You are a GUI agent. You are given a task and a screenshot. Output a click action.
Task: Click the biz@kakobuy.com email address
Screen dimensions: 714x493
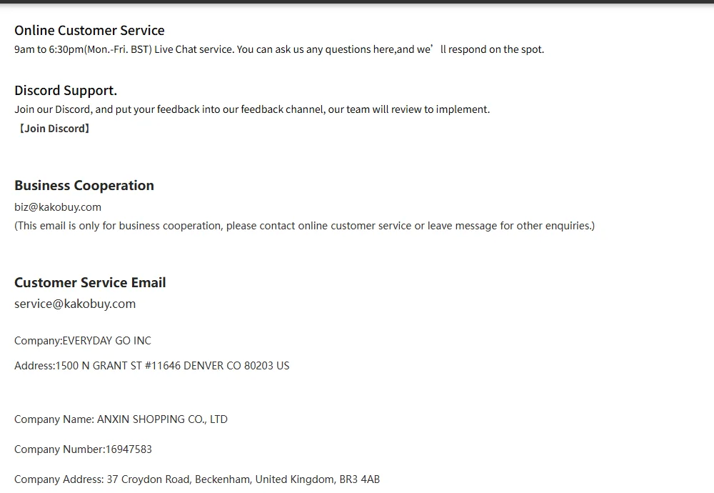coord(58,207)
